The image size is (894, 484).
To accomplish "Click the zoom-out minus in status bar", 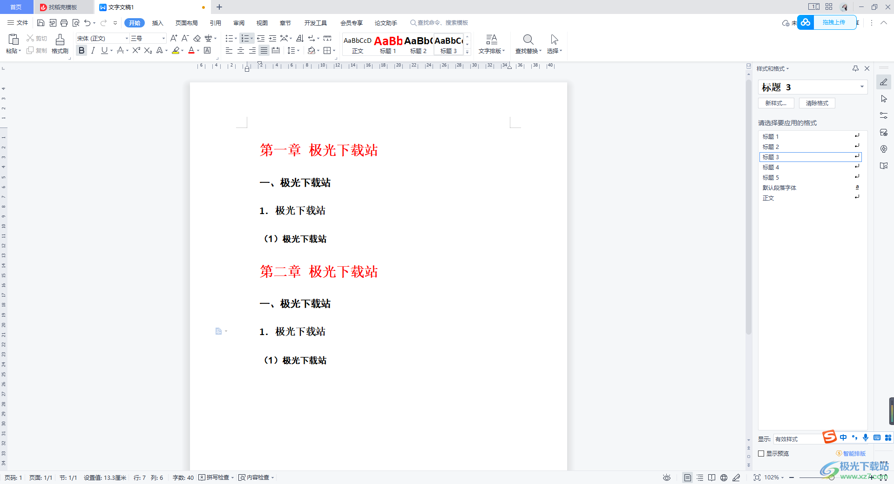I will (x=792, y=477).
